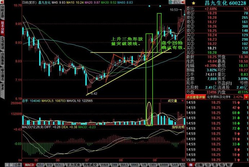Click the red plus icon beside 2.42%
Viewport: 249px width, 167px height.
[x=246, y=97]
